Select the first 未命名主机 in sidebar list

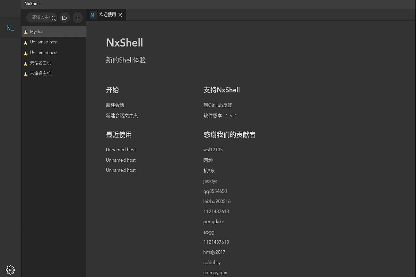[54, 63]
